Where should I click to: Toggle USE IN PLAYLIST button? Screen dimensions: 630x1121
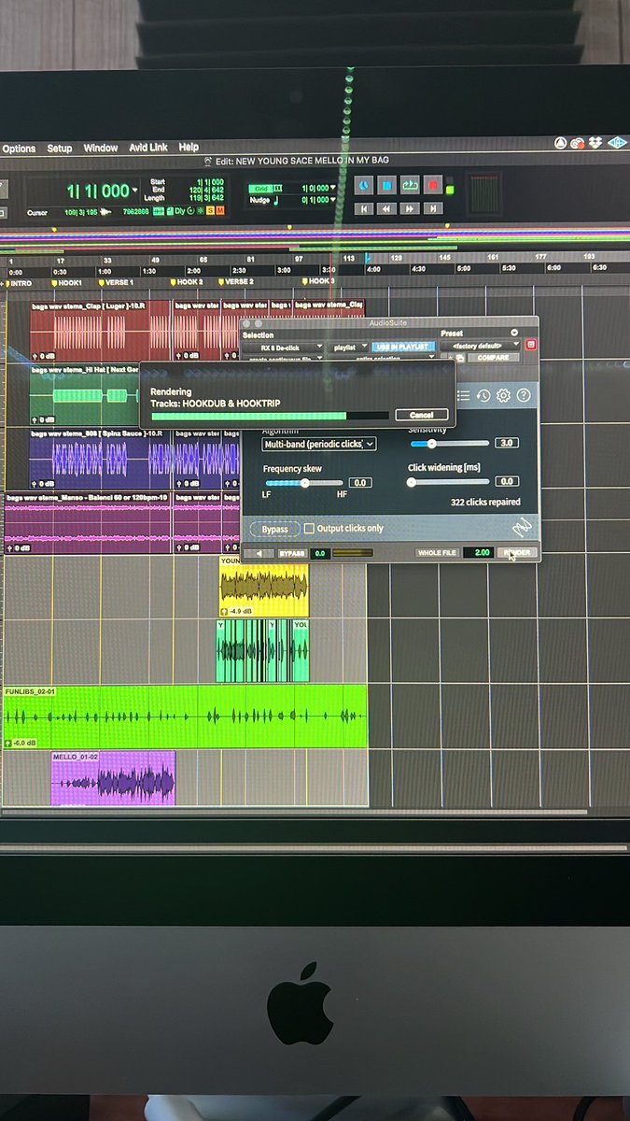tap(405, 348)
